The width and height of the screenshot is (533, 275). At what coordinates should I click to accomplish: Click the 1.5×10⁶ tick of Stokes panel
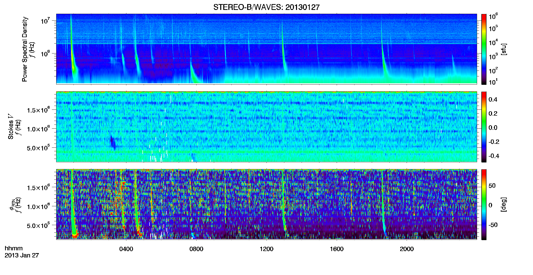[38, 110]
